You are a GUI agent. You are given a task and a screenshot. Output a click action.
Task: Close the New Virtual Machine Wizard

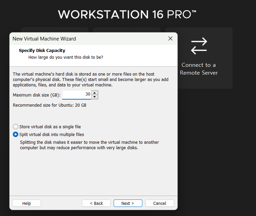pos(170,38)
